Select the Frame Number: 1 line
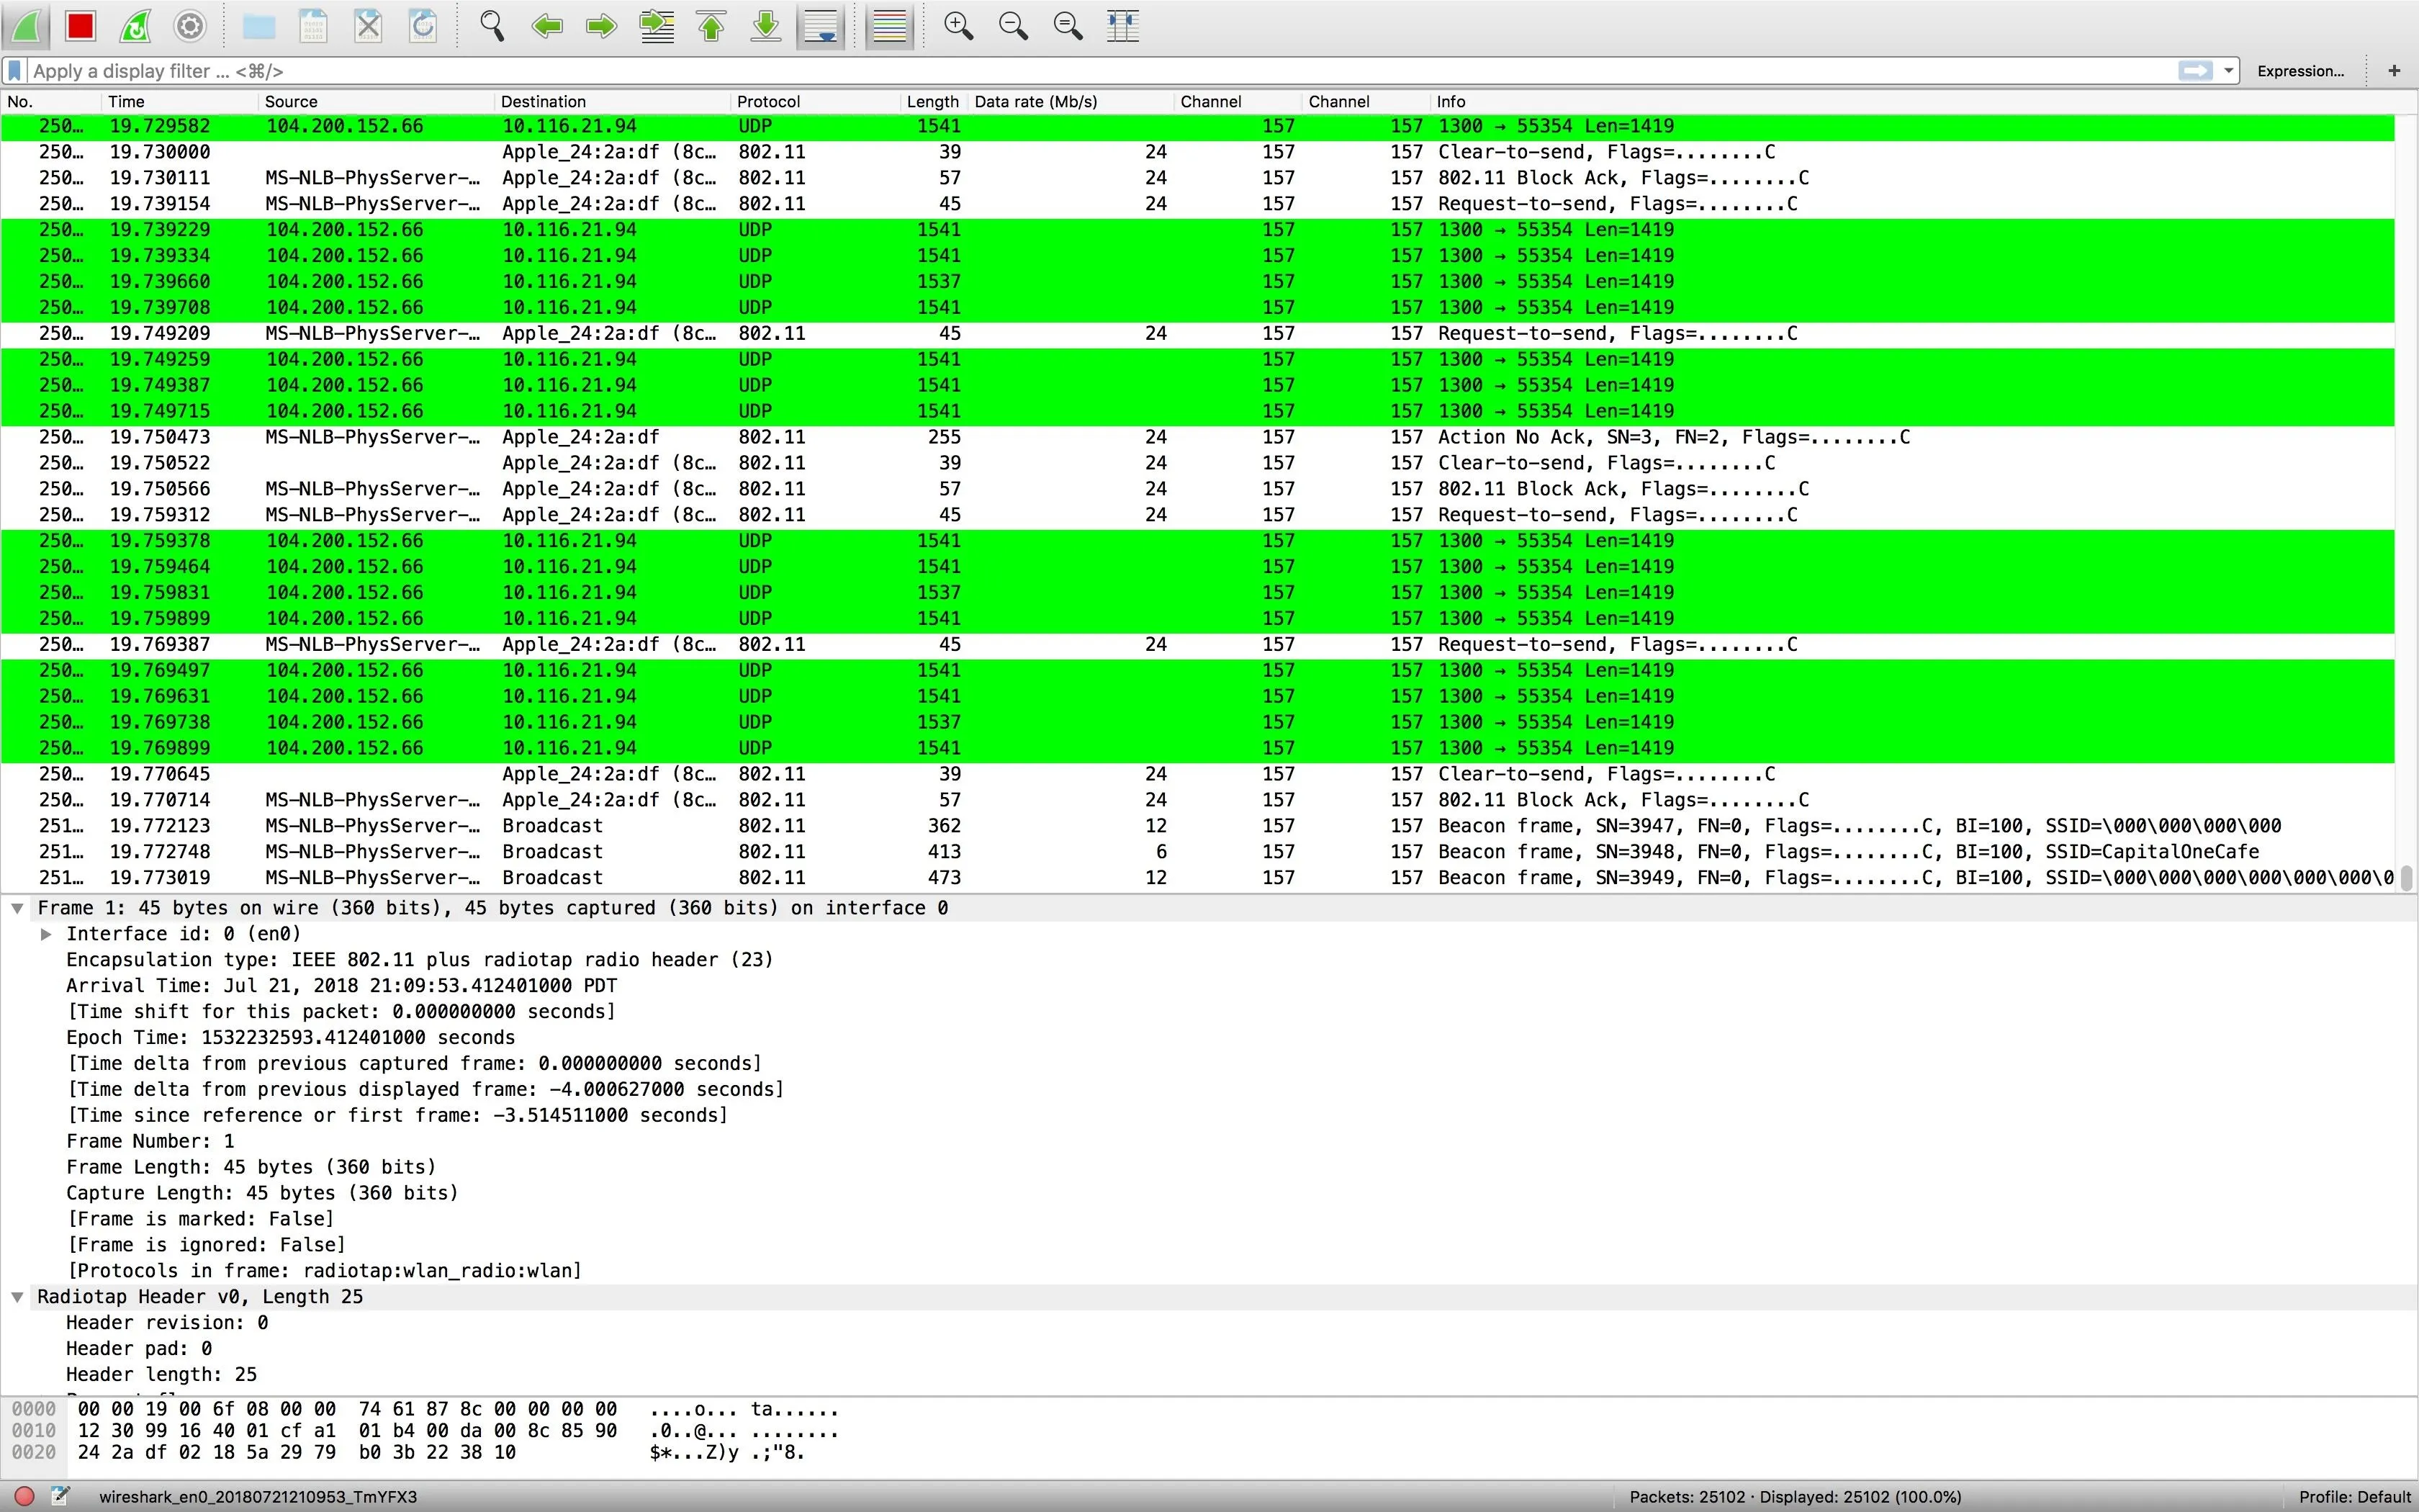 (x=150, y=1142)
